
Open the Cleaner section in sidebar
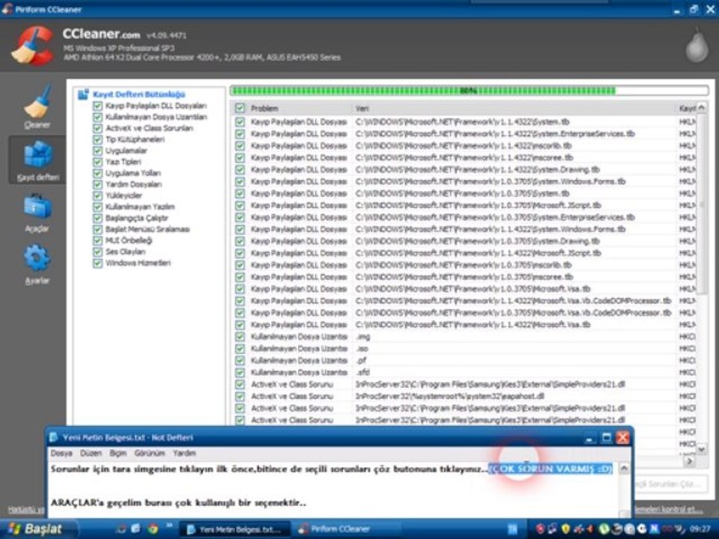pyautogui.click(x=37, y=107)
